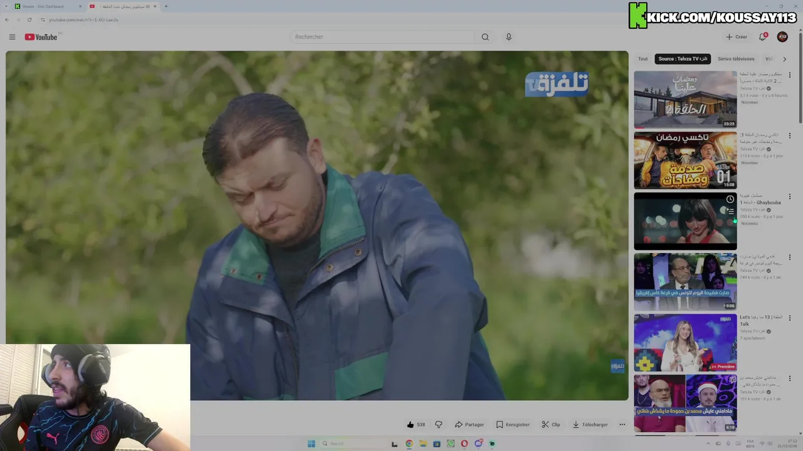803x451 pixels.
Task: Open site information icon in address bar
Action: coord(43,19)
